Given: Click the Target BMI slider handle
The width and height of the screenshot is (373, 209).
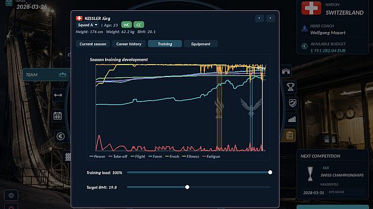Looking at the screenshot, I should point(187,187).
